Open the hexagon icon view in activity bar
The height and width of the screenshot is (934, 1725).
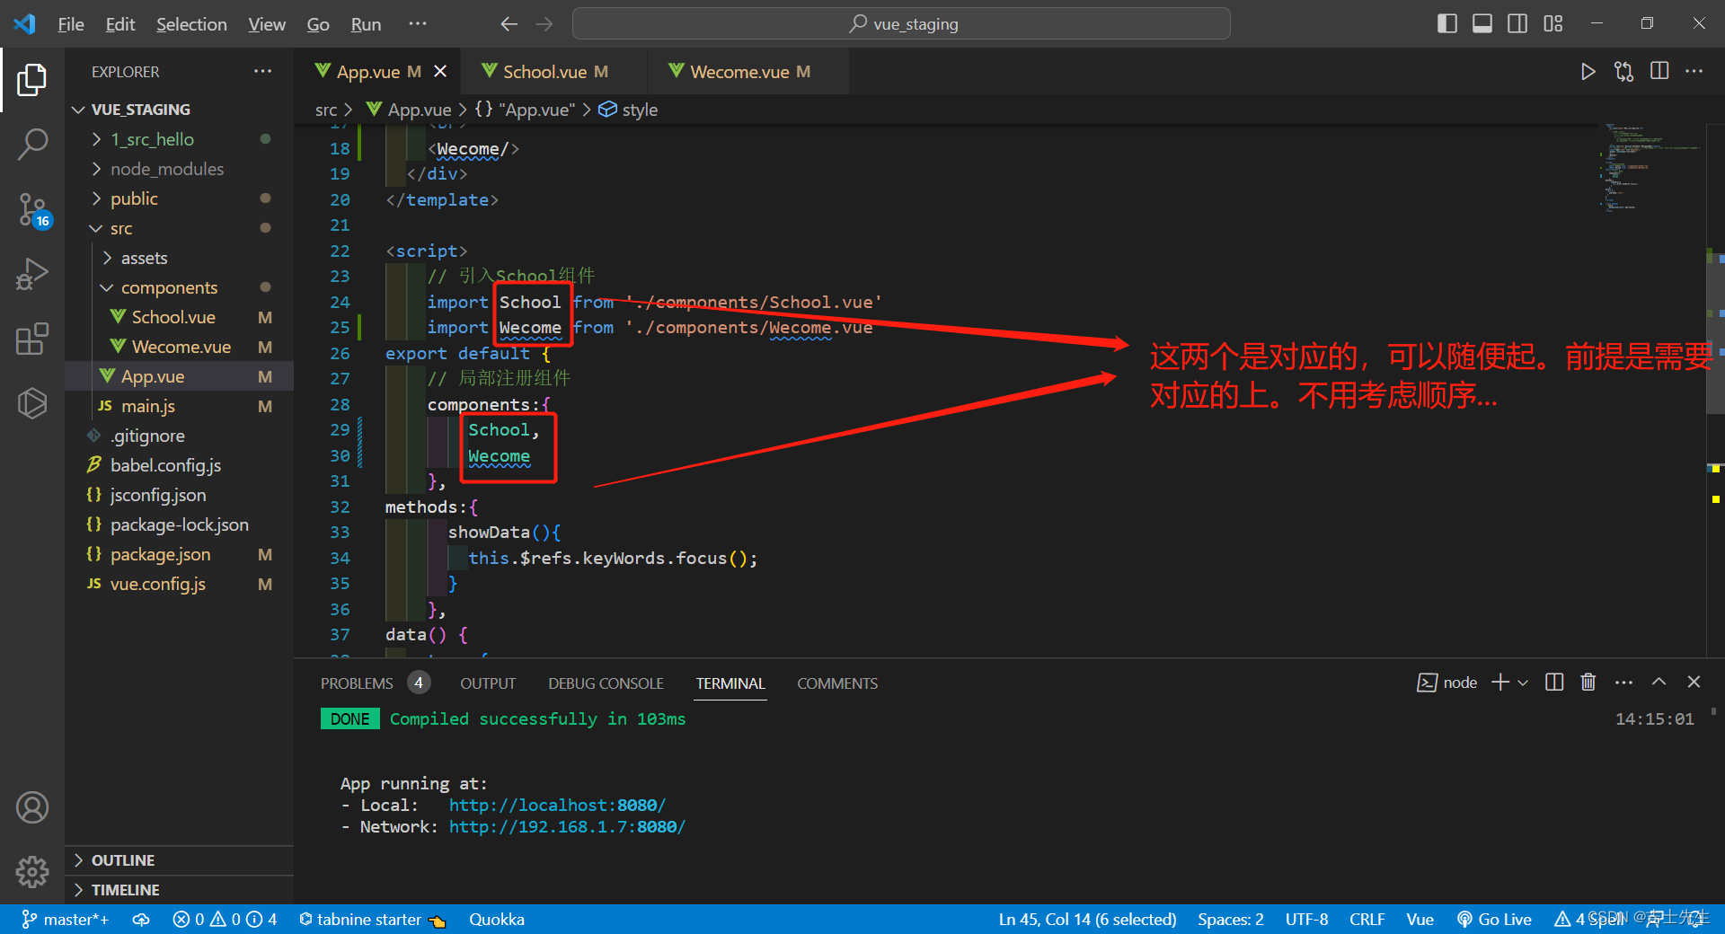click(32, 403)
